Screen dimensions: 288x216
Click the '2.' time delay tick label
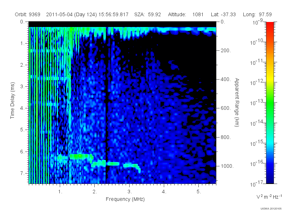[x=22, y=65]
